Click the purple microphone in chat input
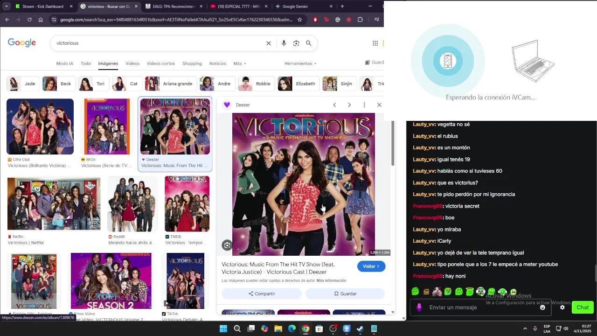The image size is (597, 336). 419,307
